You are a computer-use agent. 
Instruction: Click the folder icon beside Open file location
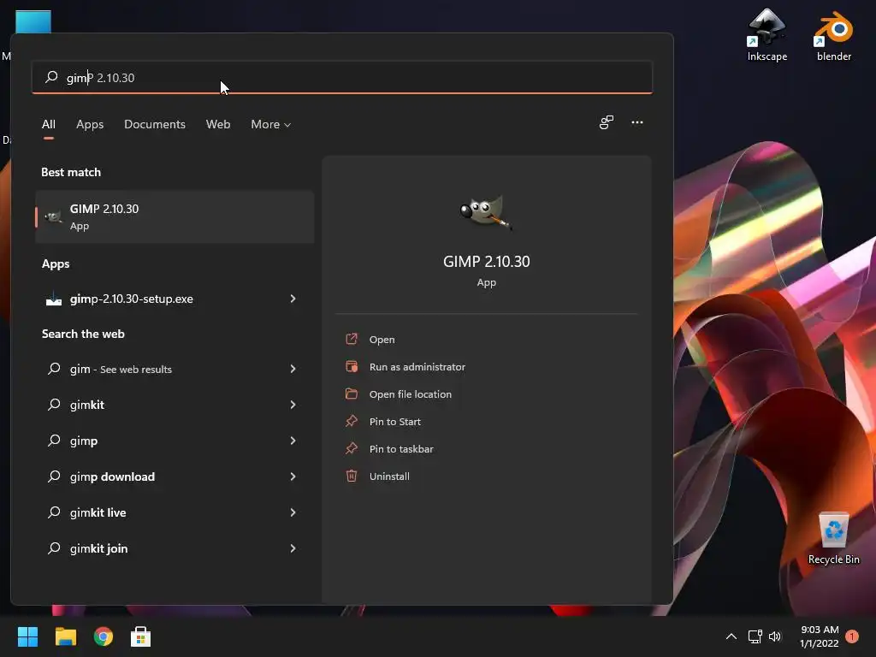click(352, 394)
